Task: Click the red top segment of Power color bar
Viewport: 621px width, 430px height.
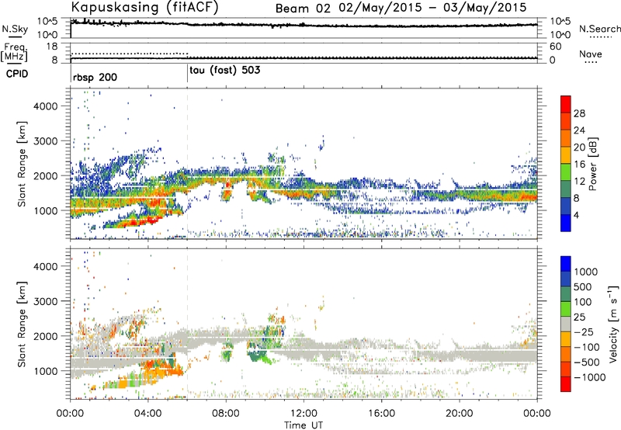Action: (x=566, y=104)
